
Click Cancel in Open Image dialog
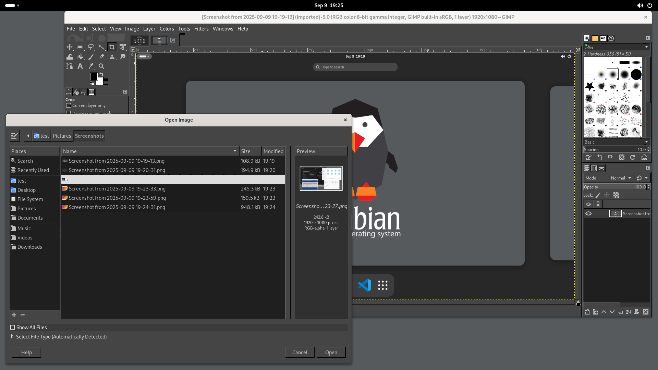tap(300, 353)
